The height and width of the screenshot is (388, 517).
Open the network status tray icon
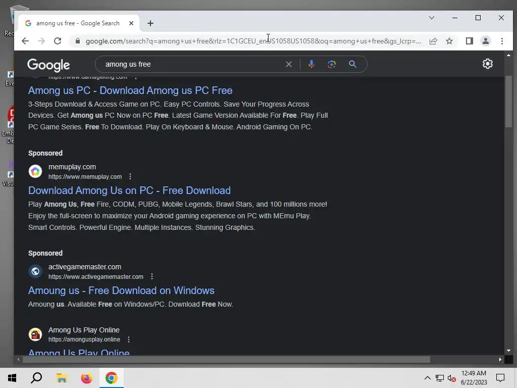pyautogui.click(x=439, y=378)
